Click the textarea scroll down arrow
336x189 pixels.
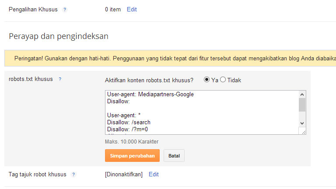(302, 123)
